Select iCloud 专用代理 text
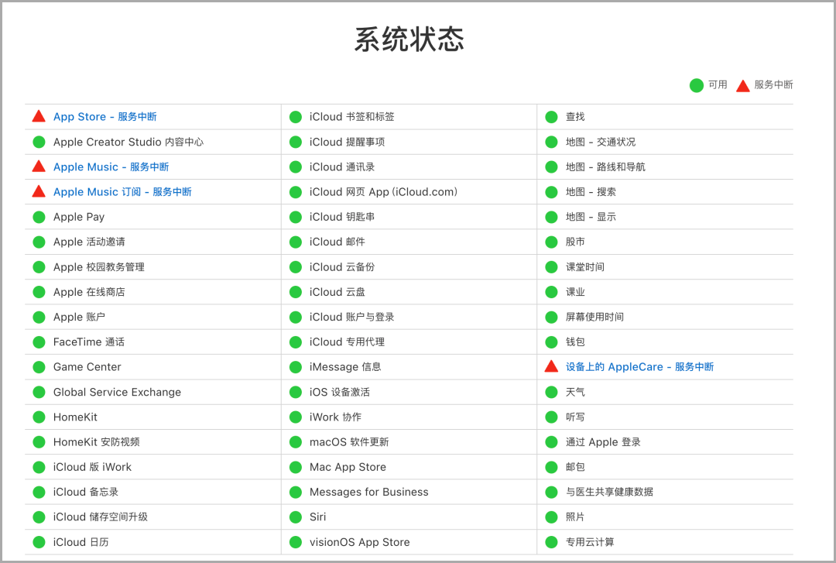This screenshot has width=836, height=563. pos(347,342)
